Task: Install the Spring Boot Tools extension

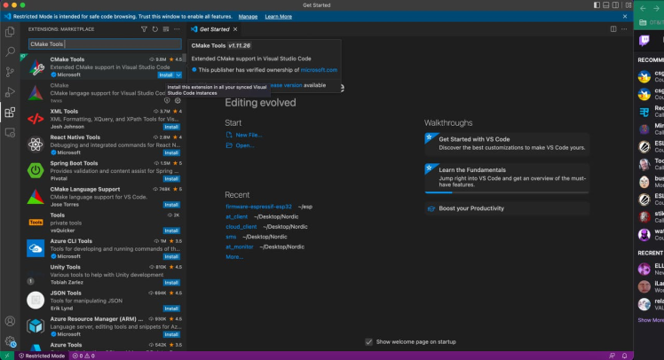Action: click(171, 178)
